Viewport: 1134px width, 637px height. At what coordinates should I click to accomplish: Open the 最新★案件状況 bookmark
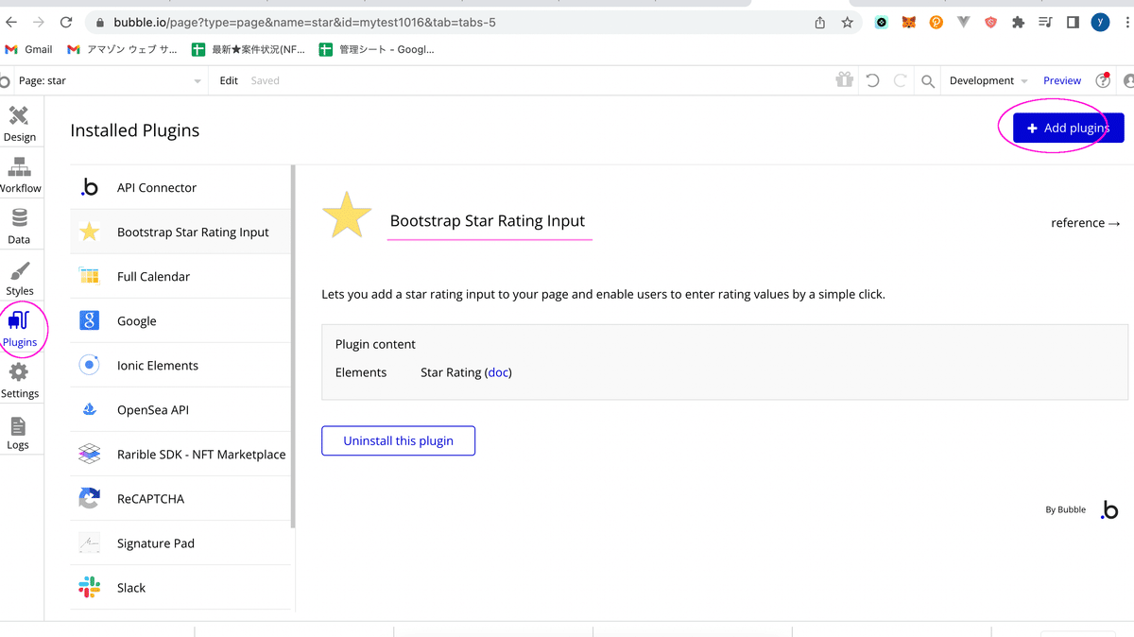249,49
